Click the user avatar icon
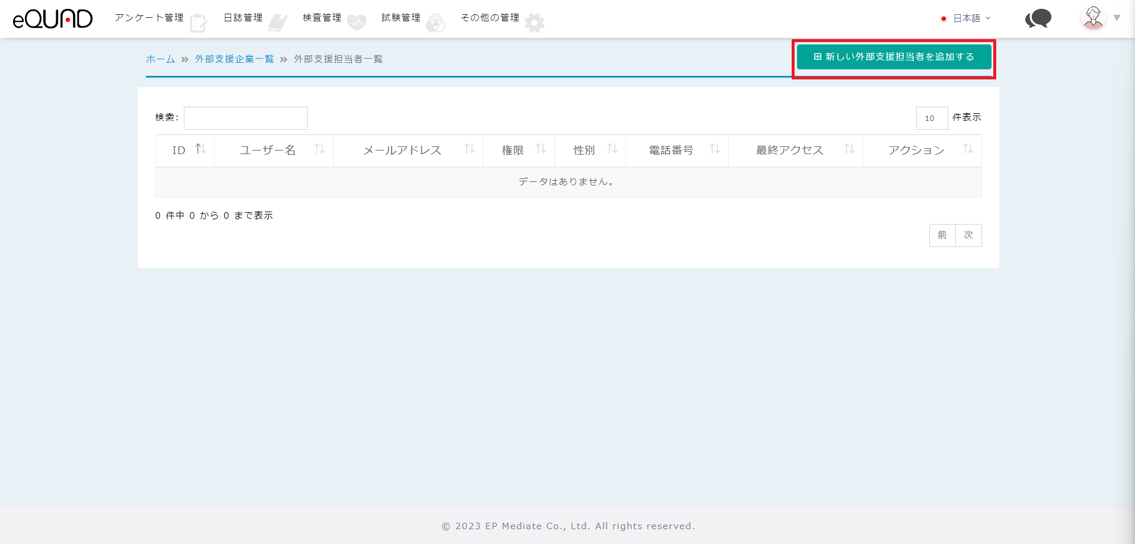The width and height of the screenshot is (1135, 544). (x=1093, y=18)
